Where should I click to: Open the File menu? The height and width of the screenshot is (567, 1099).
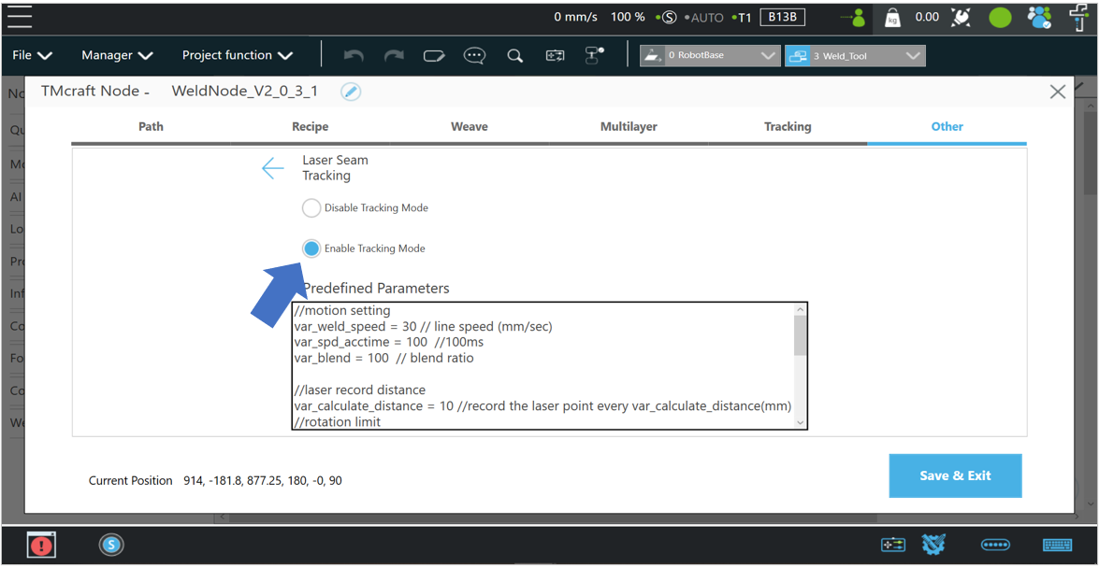click(32, 56)
